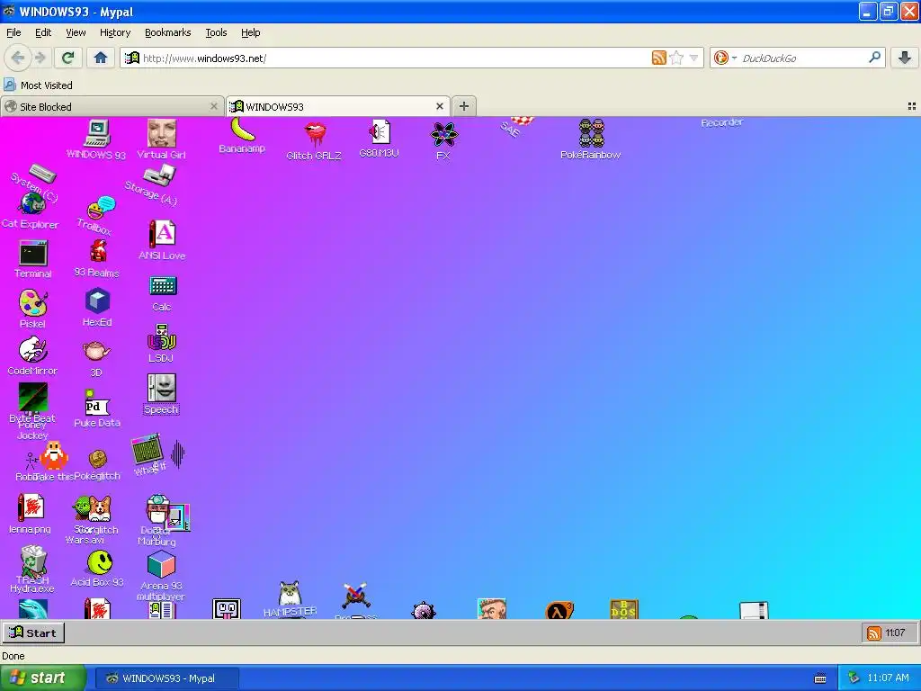
Task: Launch the Trollbox chat icon
Action: [101, 208]
